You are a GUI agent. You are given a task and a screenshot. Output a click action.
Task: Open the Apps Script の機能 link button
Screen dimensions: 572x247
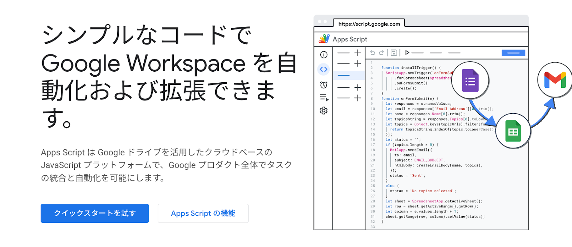(x=203, y=213)
